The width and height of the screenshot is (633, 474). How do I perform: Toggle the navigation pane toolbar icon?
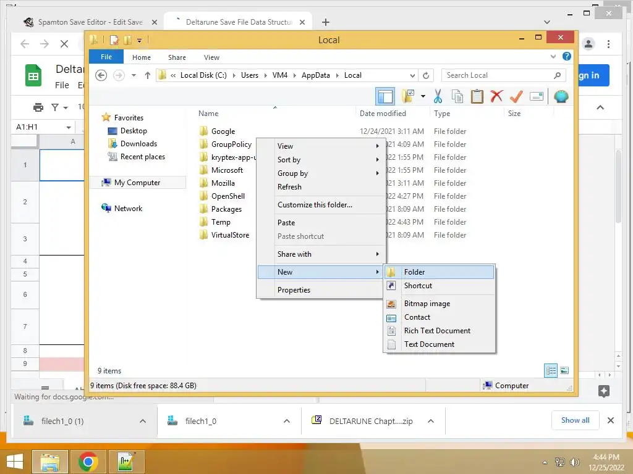pyautogui.click(x=384, y=97)
